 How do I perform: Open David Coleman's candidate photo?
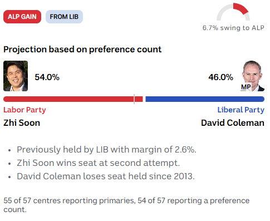252,76
